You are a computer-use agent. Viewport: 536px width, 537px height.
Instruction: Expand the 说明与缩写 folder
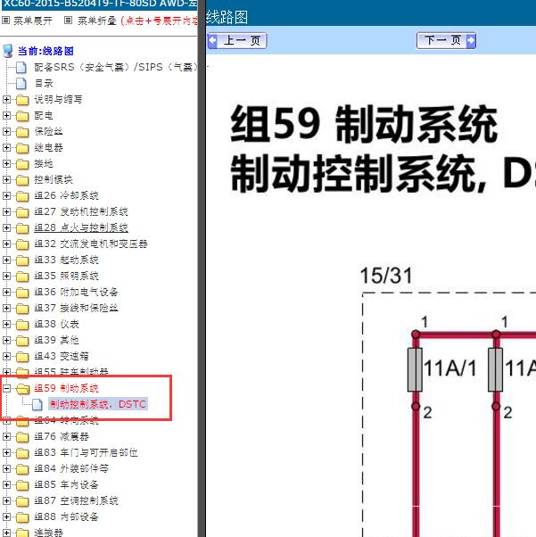(x=6, y=99)
